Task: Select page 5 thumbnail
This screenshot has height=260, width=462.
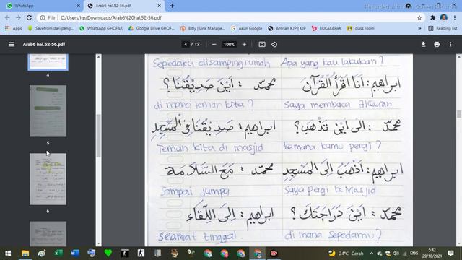Action: (48, 111)
